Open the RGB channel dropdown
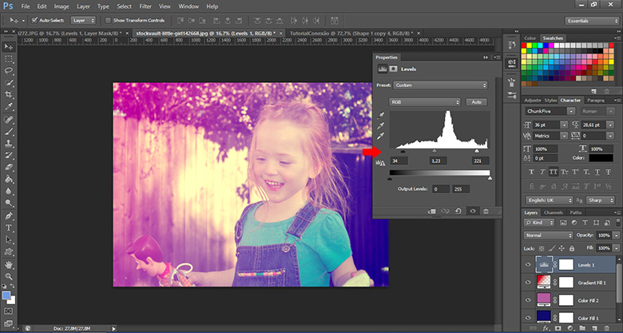Image resolution: width=623 pixels, height=333 pixels. tap(425, 102)
